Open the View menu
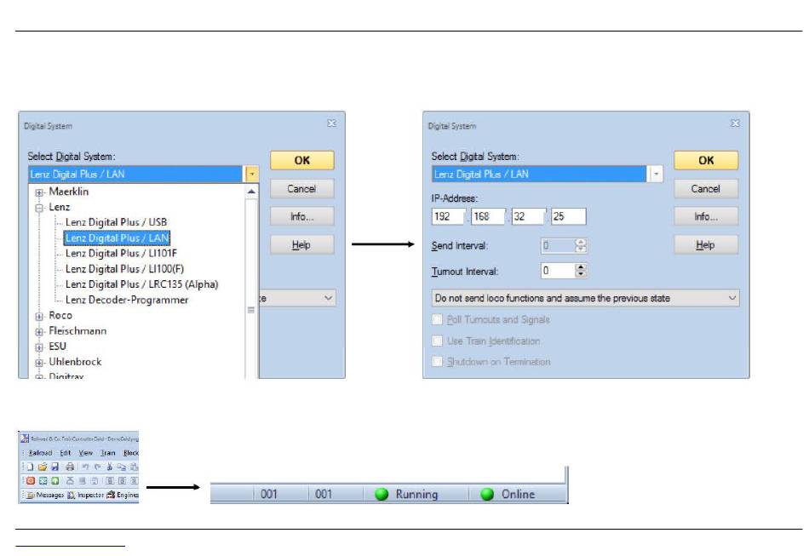This screenshot has height=556, width=809. tap(86, 453)
